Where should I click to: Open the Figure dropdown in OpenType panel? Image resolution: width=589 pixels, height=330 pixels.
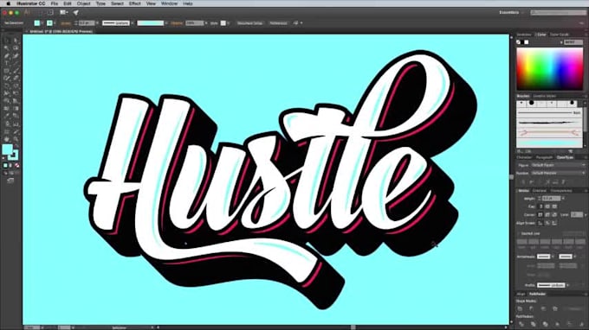coord(558,165)
